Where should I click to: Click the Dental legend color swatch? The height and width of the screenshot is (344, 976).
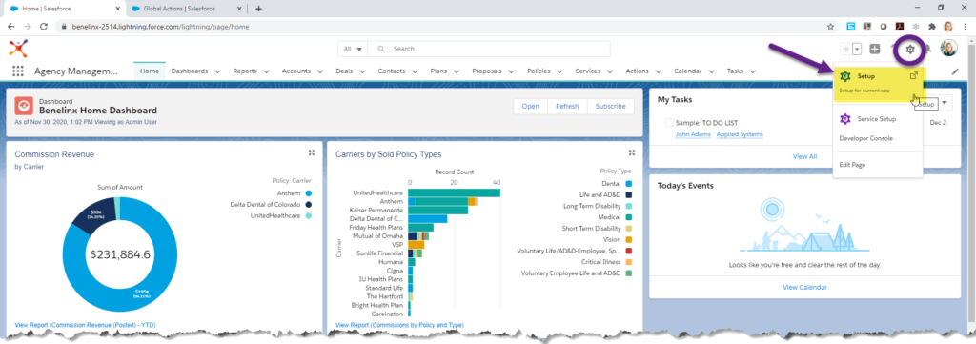click(629, 184)
